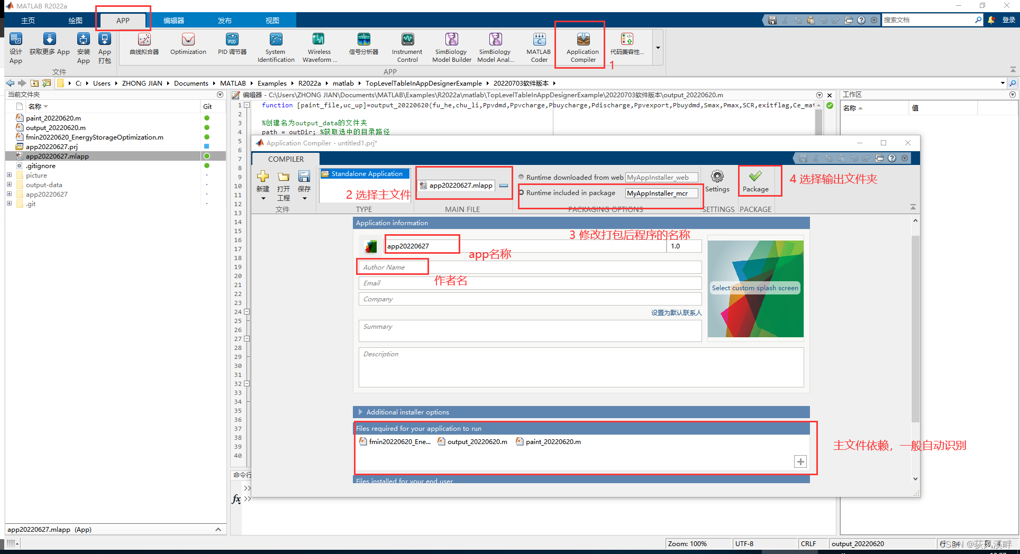Open the Design App tool
1020x554 pixels.
[16, 48]
